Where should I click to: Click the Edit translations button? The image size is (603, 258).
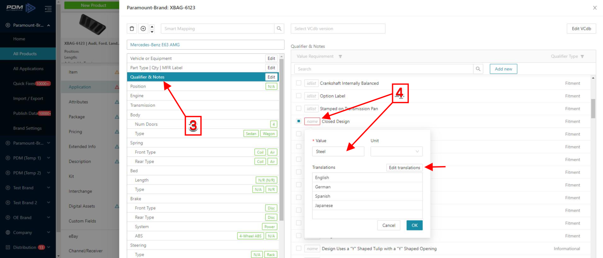(405, 167)
